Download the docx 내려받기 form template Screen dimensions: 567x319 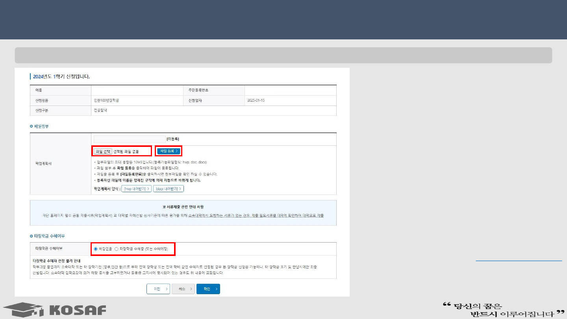(168, 189)
